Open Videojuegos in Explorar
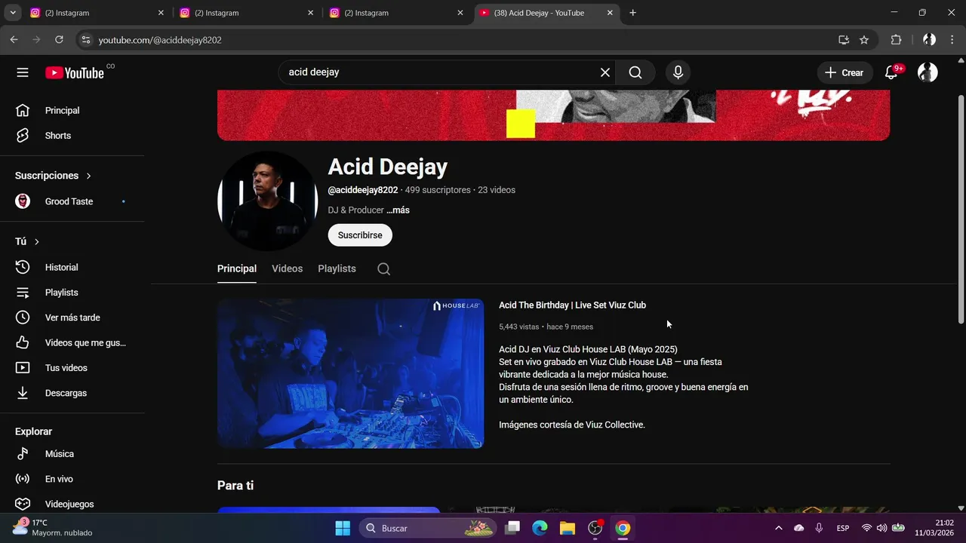 pos(72,504)
